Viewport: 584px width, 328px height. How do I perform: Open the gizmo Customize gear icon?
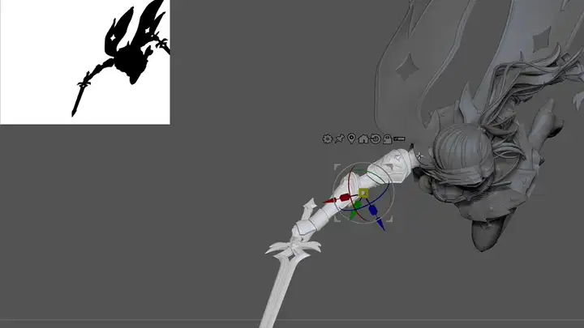tap(327, 139)
